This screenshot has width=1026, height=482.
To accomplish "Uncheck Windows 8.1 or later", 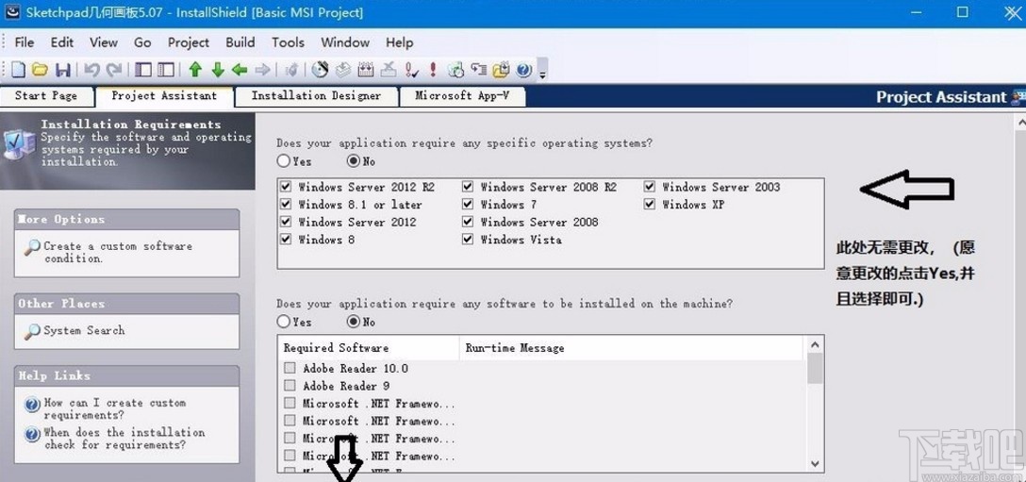I will point(286,205).
